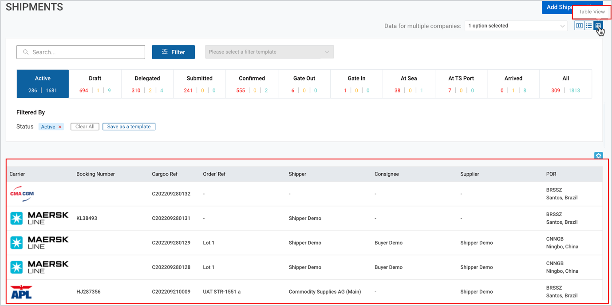The height and width of the screenshot is (306, 612).
Task: Select the At Sea status tab
Action: pos(409,84)
